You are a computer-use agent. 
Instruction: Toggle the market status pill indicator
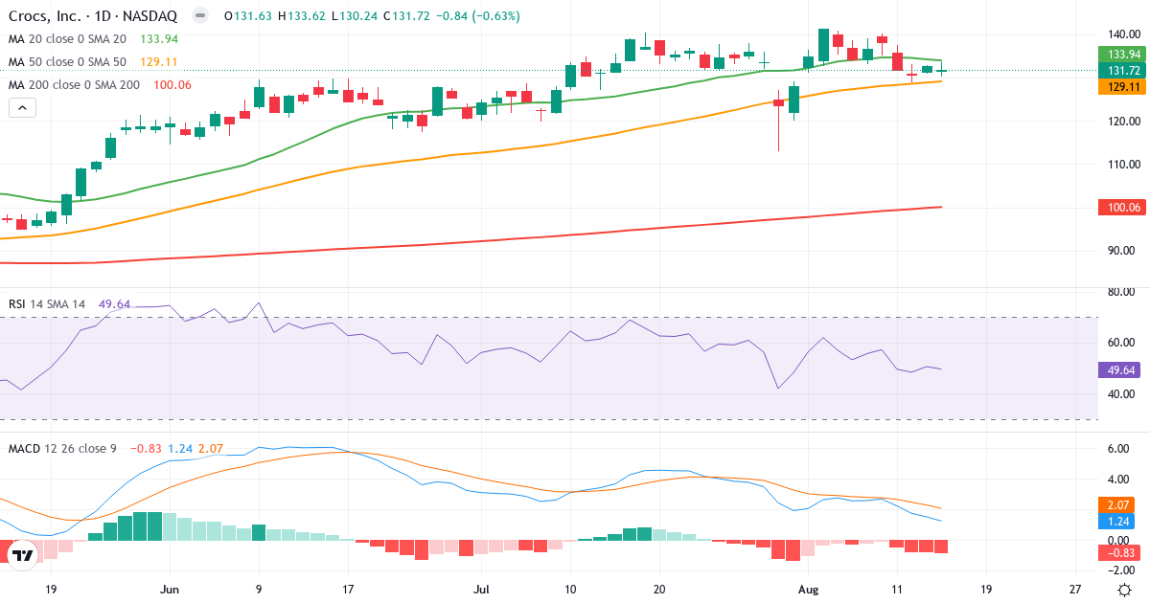click(x=199, y=16)
